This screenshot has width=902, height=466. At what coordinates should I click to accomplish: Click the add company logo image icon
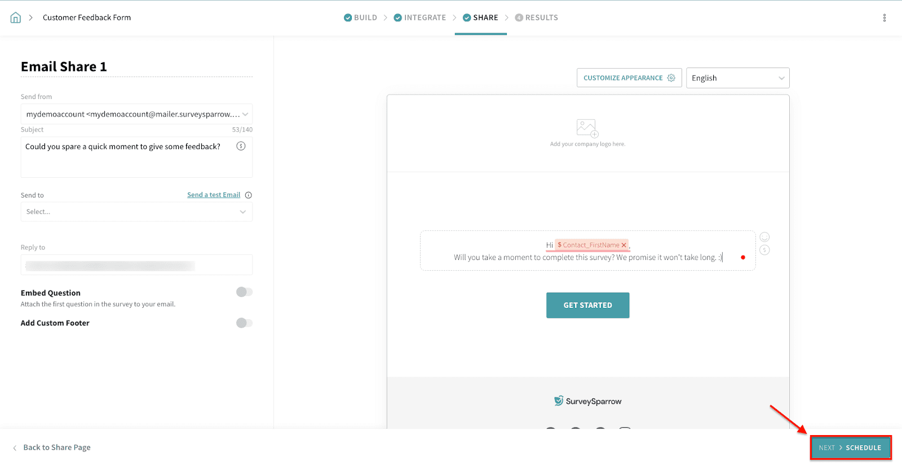pos(587,128)
